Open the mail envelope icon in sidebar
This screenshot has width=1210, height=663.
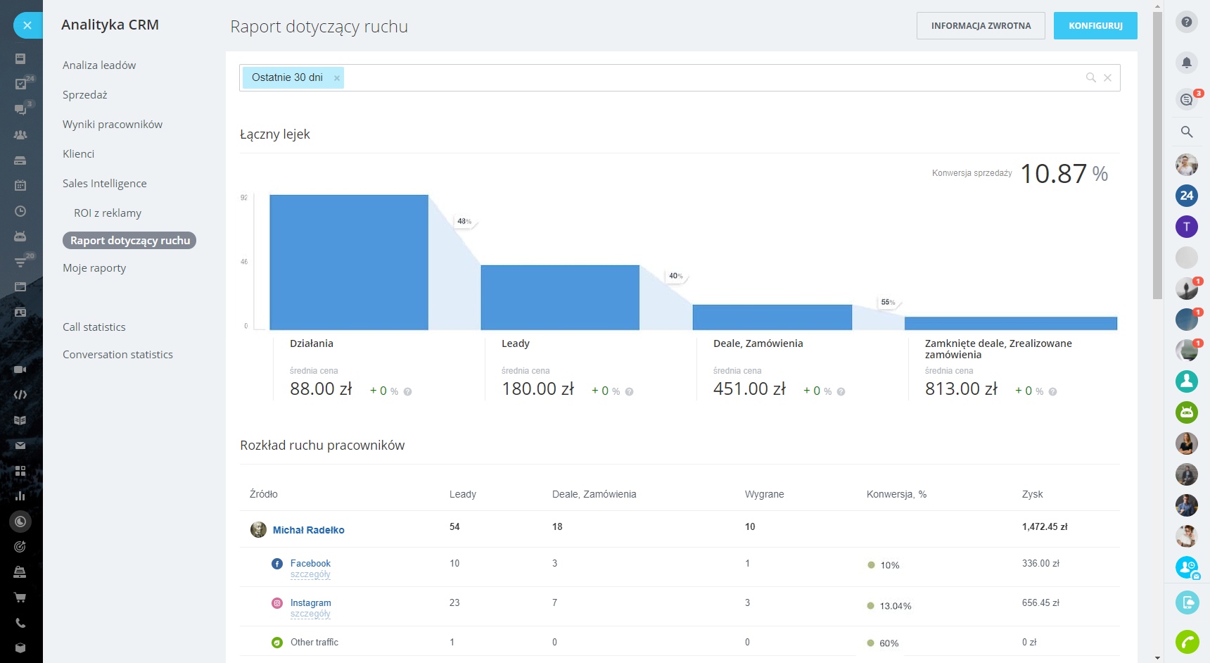[x=20, y=446]
